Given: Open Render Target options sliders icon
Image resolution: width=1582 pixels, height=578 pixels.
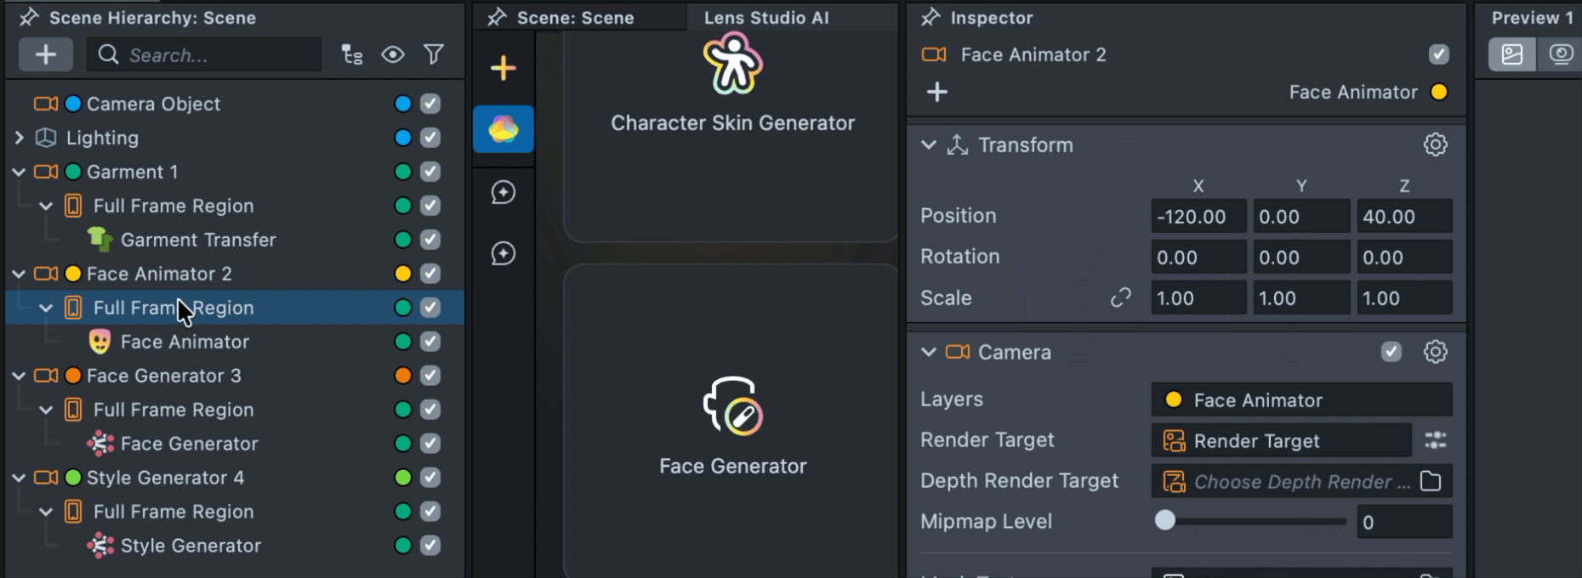Looking at the screenshot, I should [1435, 440].
